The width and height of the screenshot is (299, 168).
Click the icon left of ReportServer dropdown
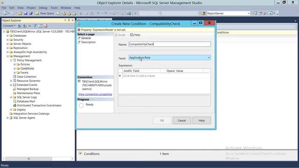pyautogui.click(x=203, y=14)
